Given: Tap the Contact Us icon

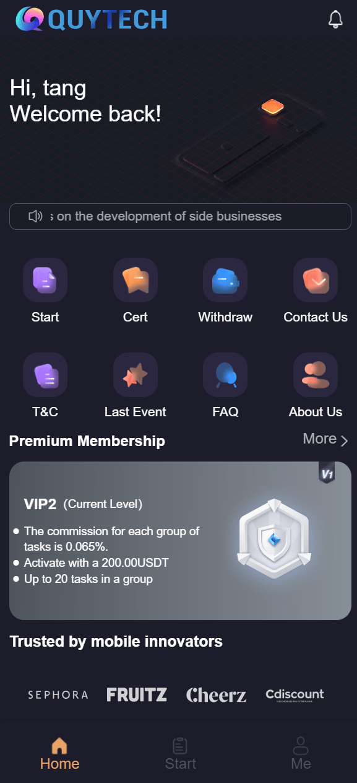Looking at the screenshot, I should [x=316, y=280].
